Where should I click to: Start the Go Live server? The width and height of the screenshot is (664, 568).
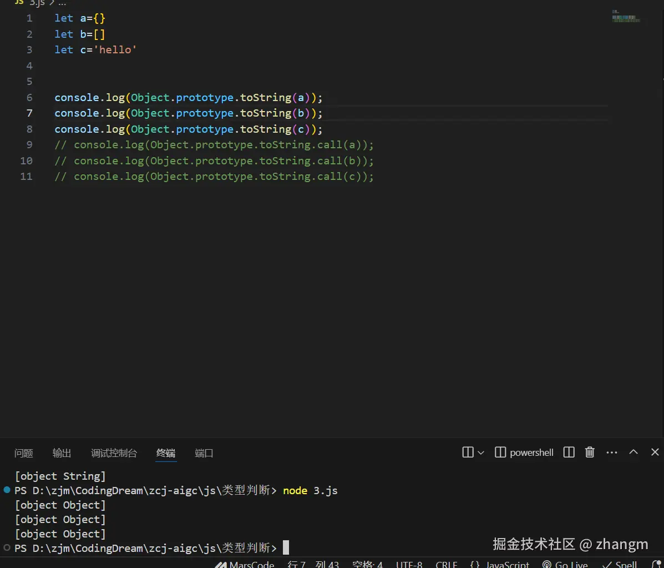pos(565,564)
